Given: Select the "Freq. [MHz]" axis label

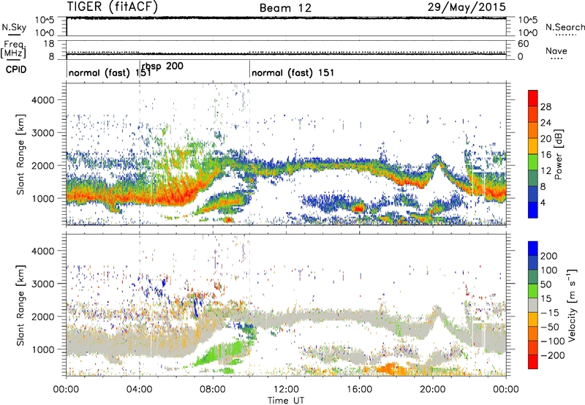Looking at the screenshot, I should pyautogui.click(x=13, y=50).
